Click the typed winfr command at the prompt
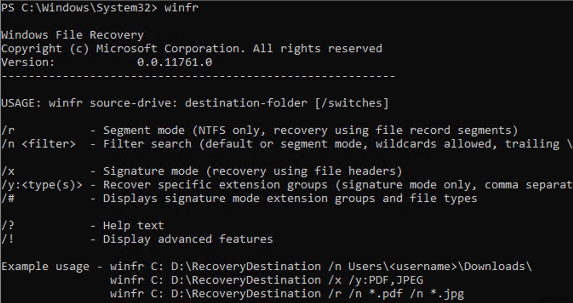This screenshot has width=573, height=303. [181, 8]
